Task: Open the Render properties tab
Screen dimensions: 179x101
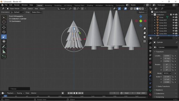Action: 150,47
